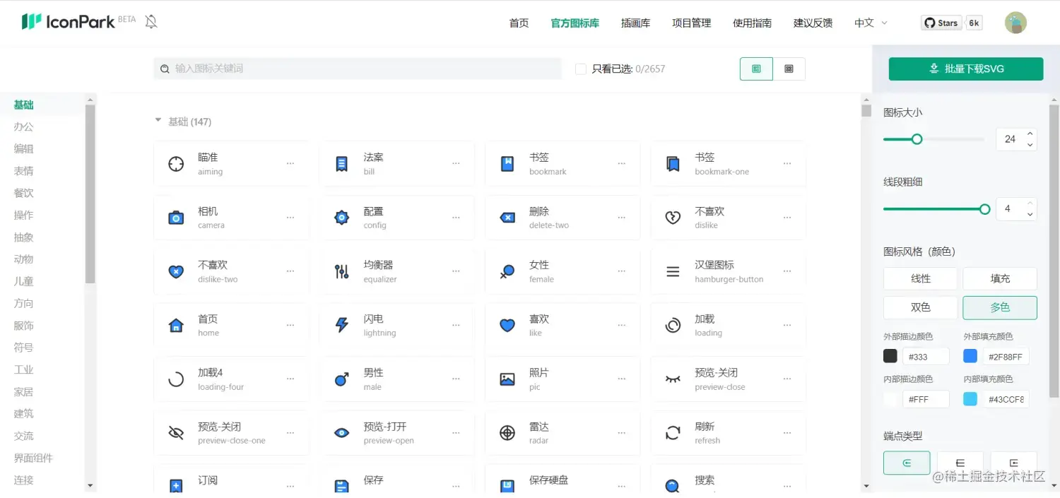Select the lightning icon
Viewport: 1060px width, 498px height.
341,325
